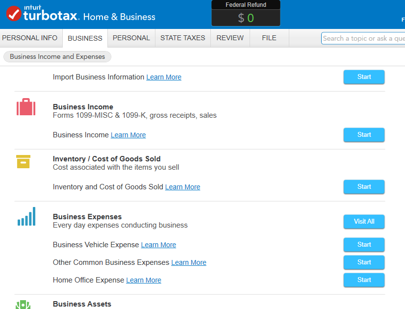The image size is (405, 309).
Task: Start Business Vehicle Expense
Action: pos(364,245)
